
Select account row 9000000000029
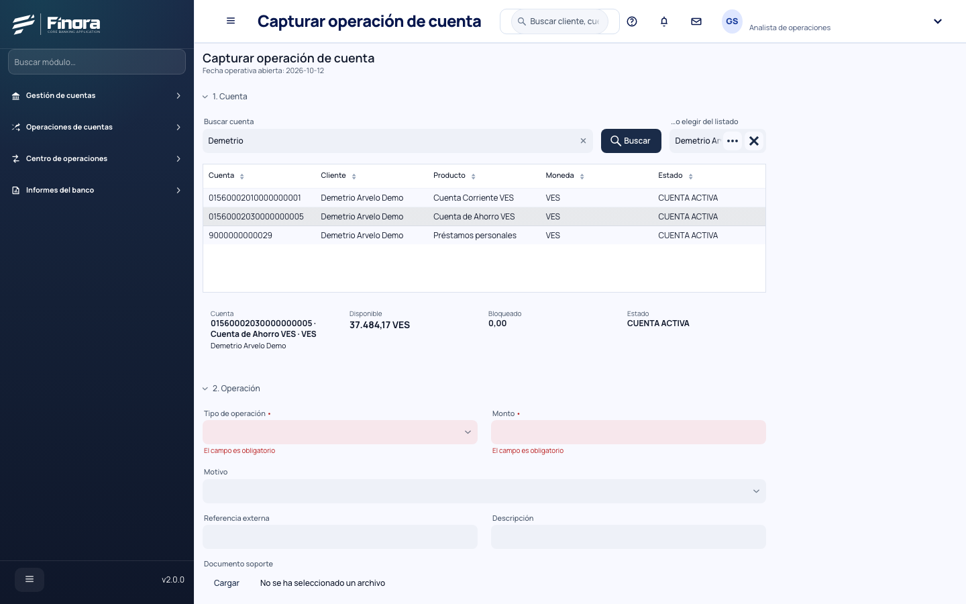pyautogui.click(x=484, y=236)
